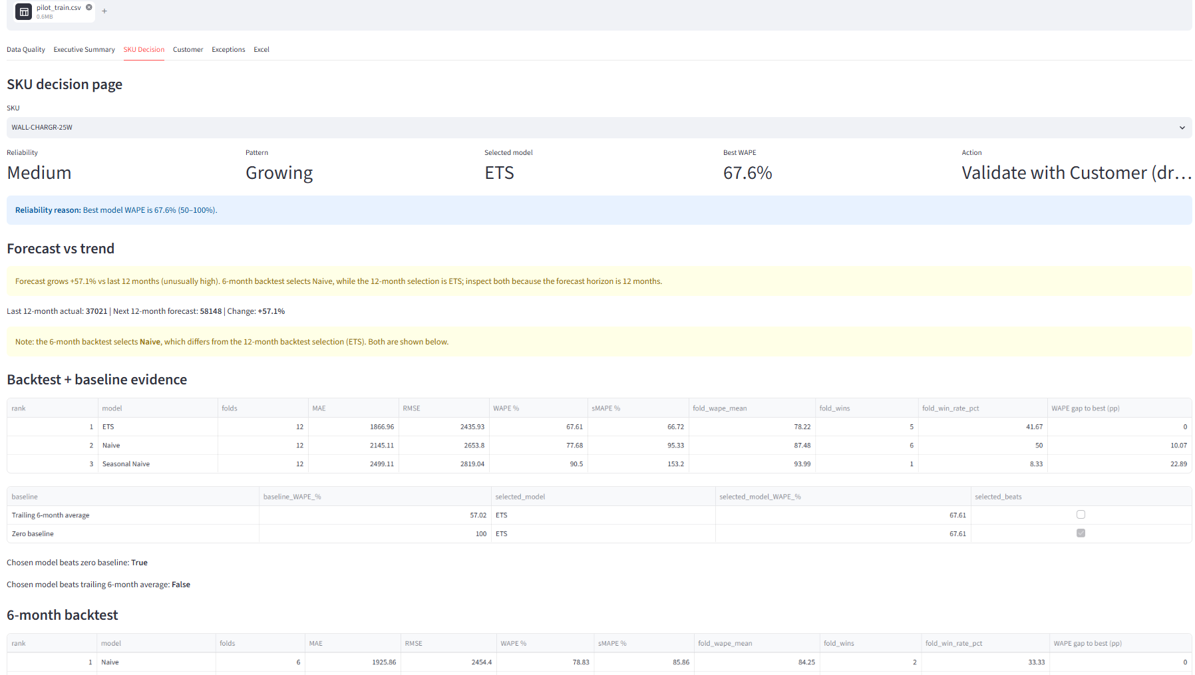Click the sMAPE % header in 6-month backtest
Viewport: 1195px width, 675px height.
point(643,644)
